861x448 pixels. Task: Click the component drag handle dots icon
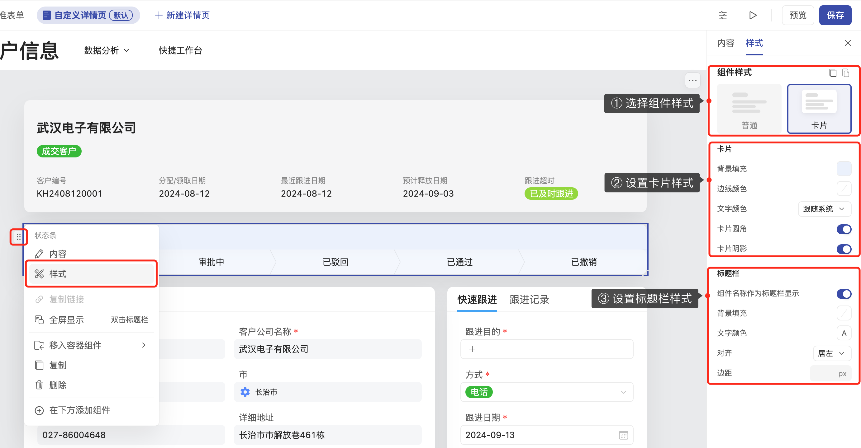point(18,237)
